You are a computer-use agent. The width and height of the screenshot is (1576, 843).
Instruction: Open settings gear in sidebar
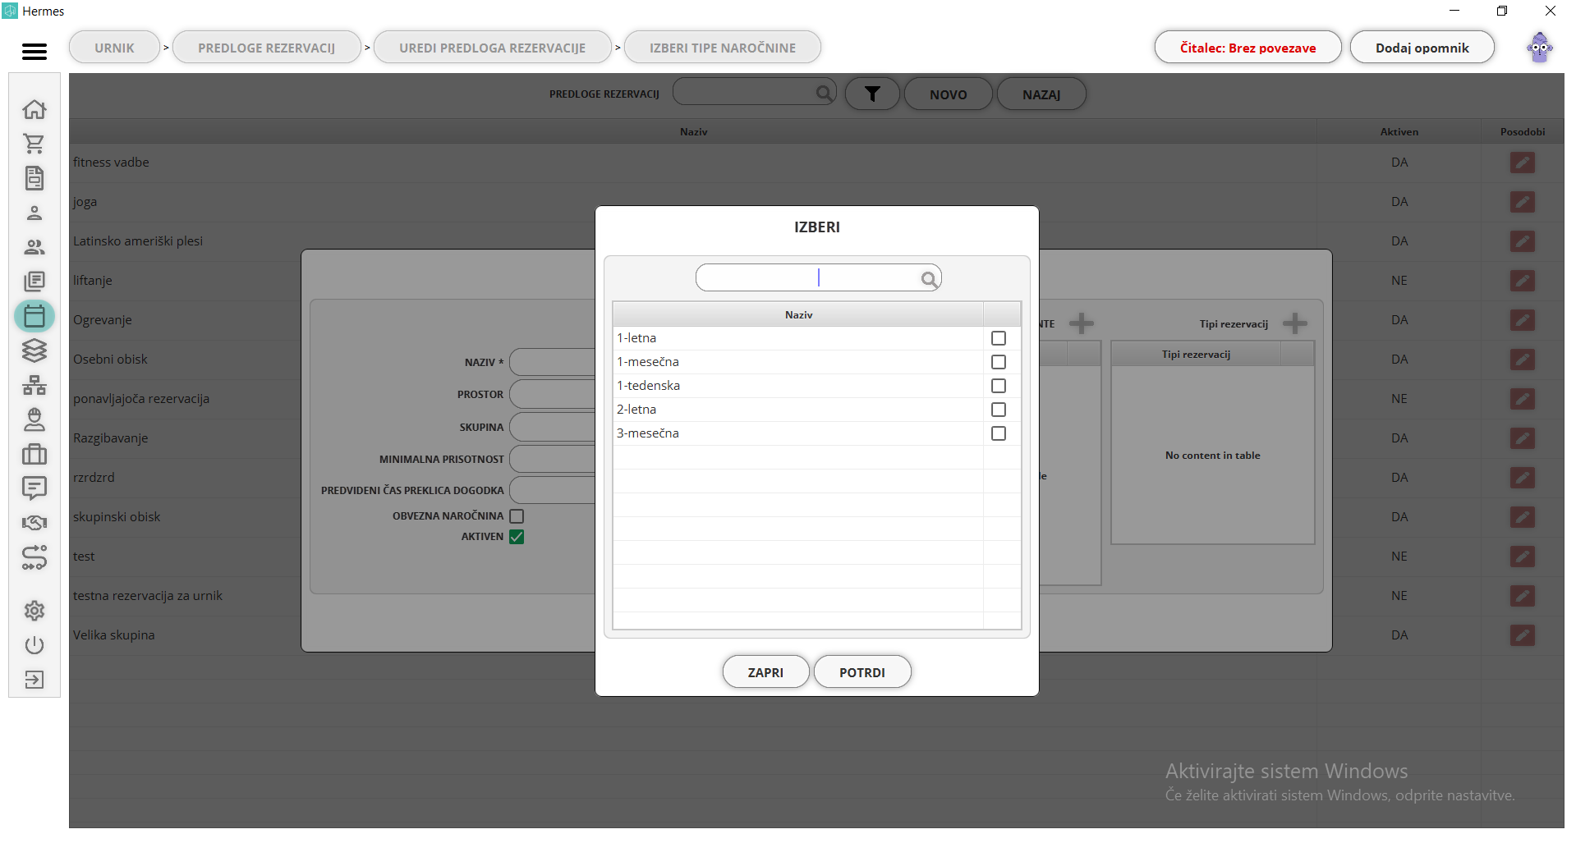click(x=34, y=611)
